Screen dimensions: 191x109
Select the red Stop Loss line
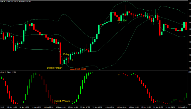72,69
